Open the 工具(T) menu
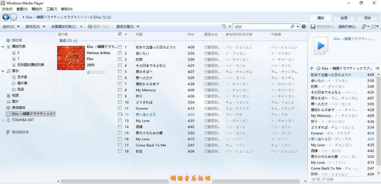381x184 pixels. [x=52, y=9]
